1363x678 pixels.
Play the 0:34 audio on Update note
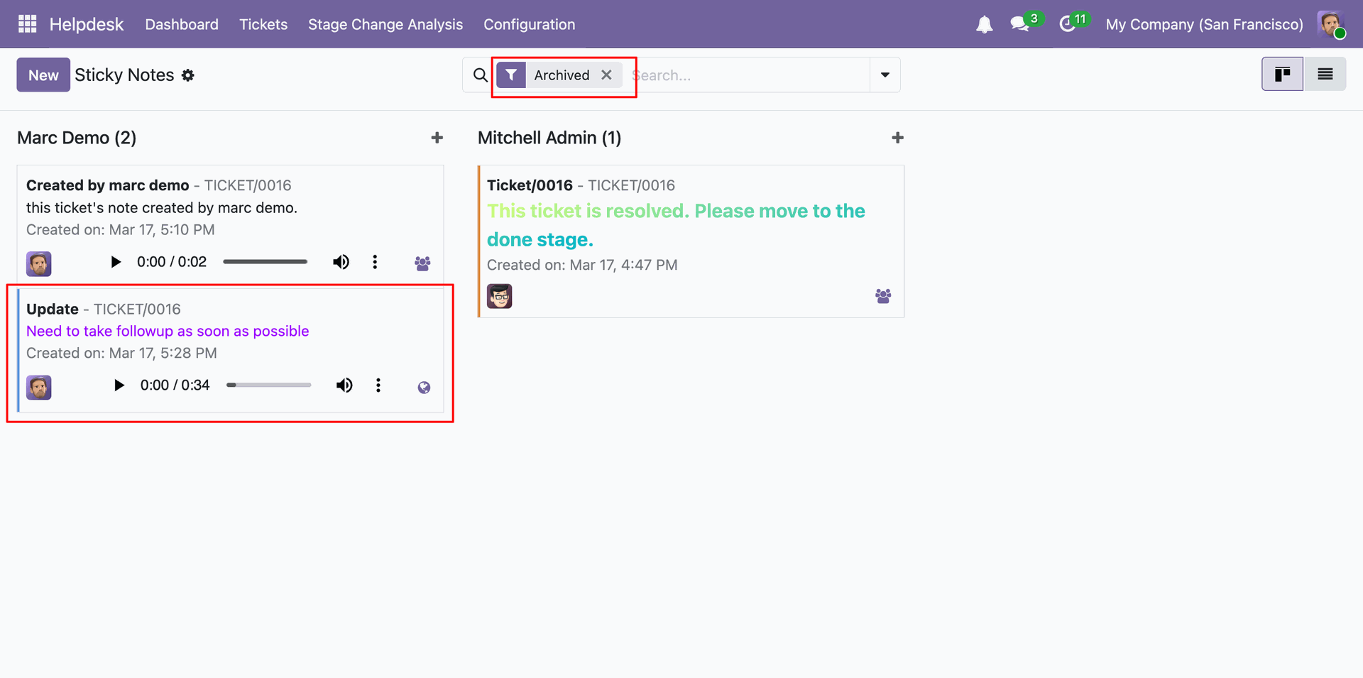coord(119,386)
